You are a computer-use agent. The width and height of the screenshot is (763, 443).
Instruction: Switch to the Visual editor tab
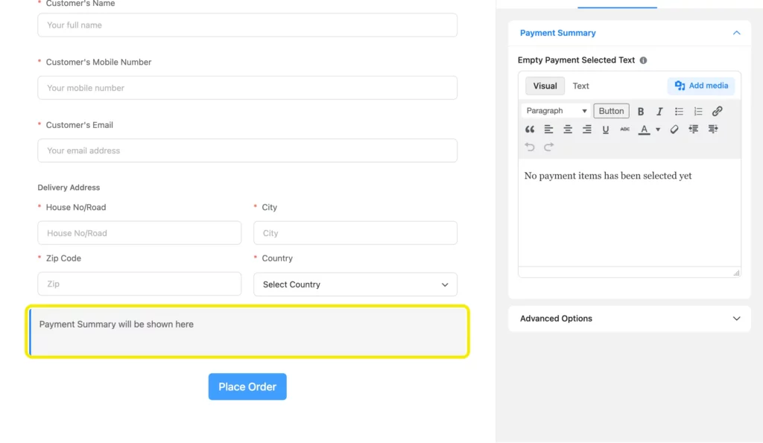click(x=545, y=86)
